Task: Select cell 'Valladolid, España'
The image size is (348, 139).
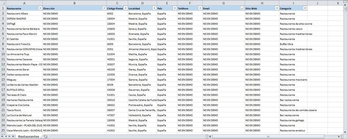Action: tap(142, 115)
